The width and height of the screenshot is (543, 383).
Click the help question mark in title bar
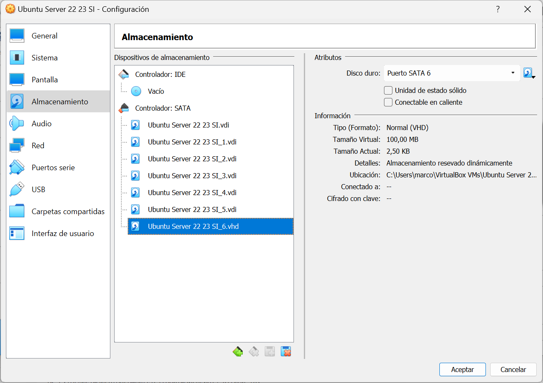498,9
